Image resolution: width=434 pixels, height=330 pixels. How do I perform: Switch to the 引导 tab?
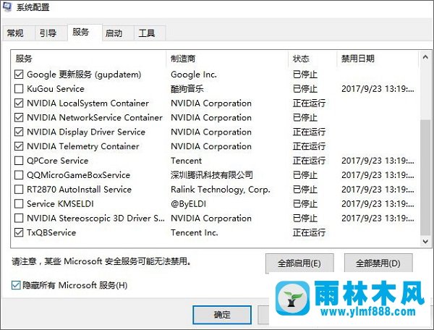51,33
